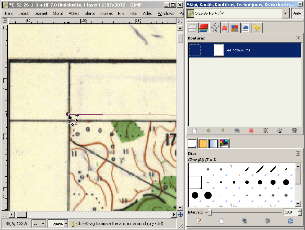Convert selection to path icon
This screenshot has width=305, height=230.
coord(265,130)
